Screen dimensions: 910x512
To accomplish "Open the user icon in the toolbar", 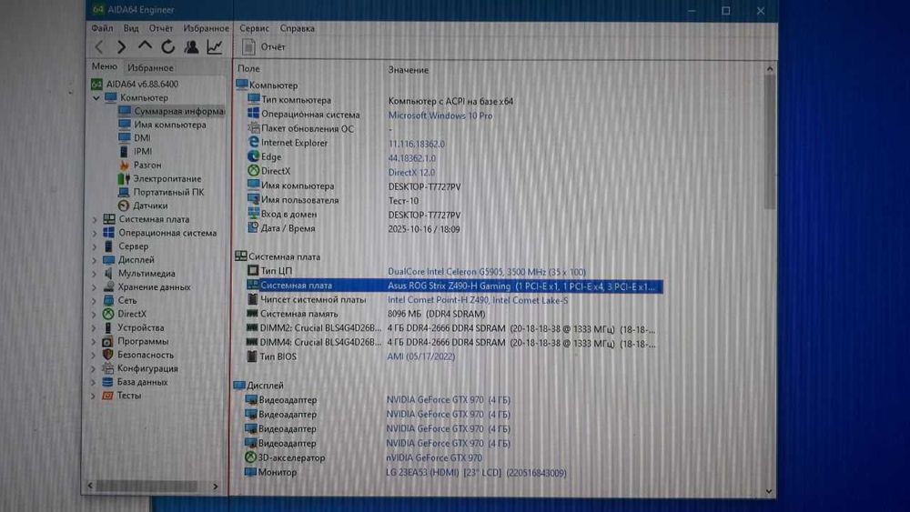I will [191, 46].
